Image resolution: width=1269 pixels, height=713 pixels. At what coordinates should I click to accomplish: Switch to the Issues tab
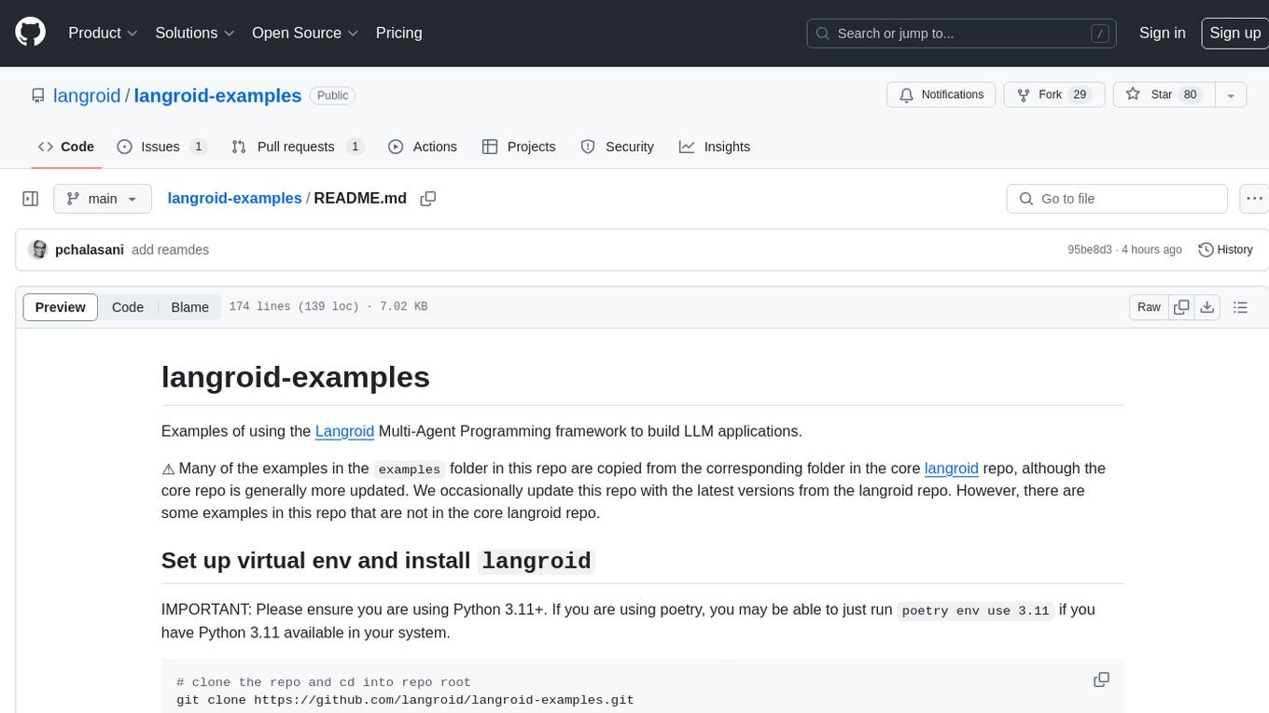click(161, 147)
